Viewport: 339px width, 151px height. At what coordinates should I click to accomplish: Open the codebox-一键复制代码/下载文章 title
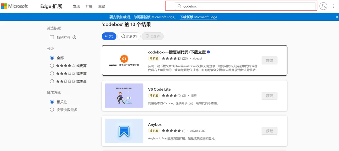(177, 52)
